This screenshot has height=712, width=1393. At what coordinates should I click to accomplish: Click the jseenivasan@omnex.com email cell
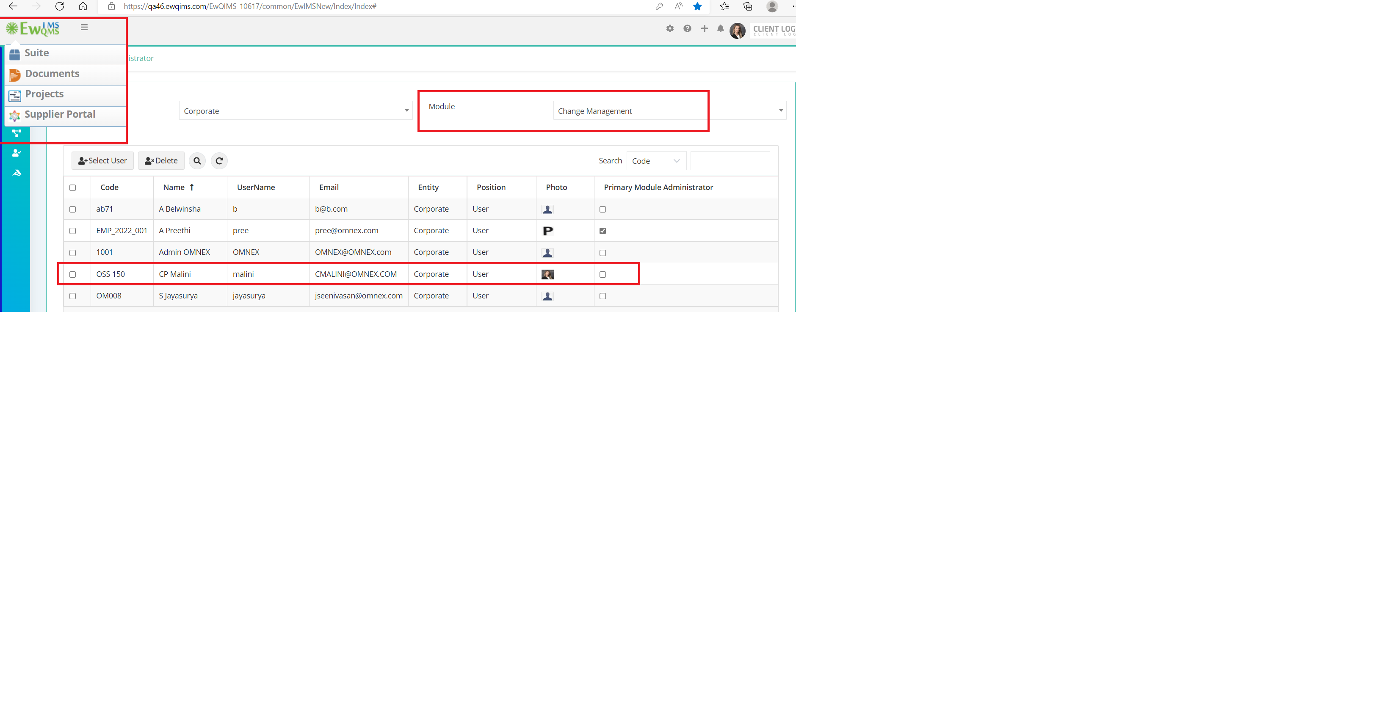[x=359, y=296]
